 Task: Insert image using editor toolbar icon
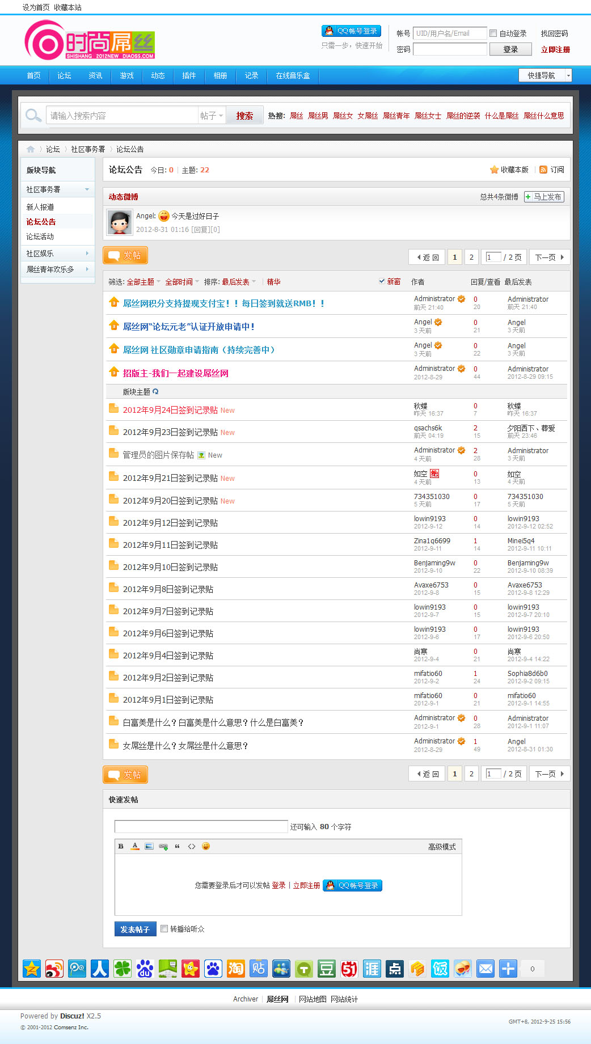click(149, 846)
